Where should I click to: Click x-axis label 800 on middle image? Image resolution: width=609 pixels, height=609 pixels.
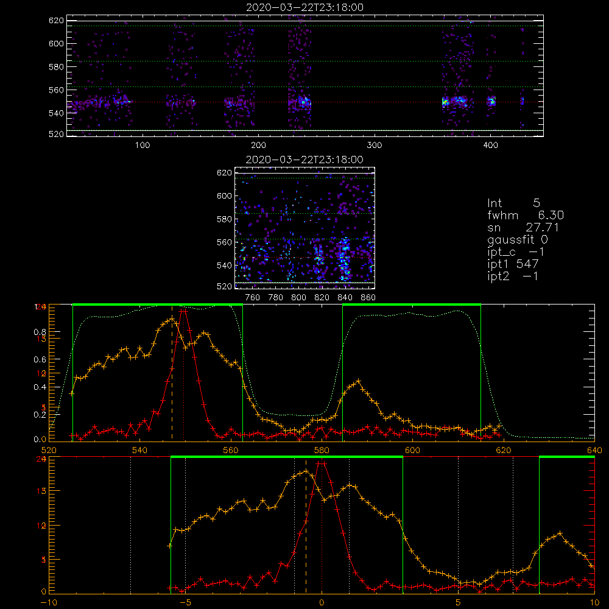(298, 298)
